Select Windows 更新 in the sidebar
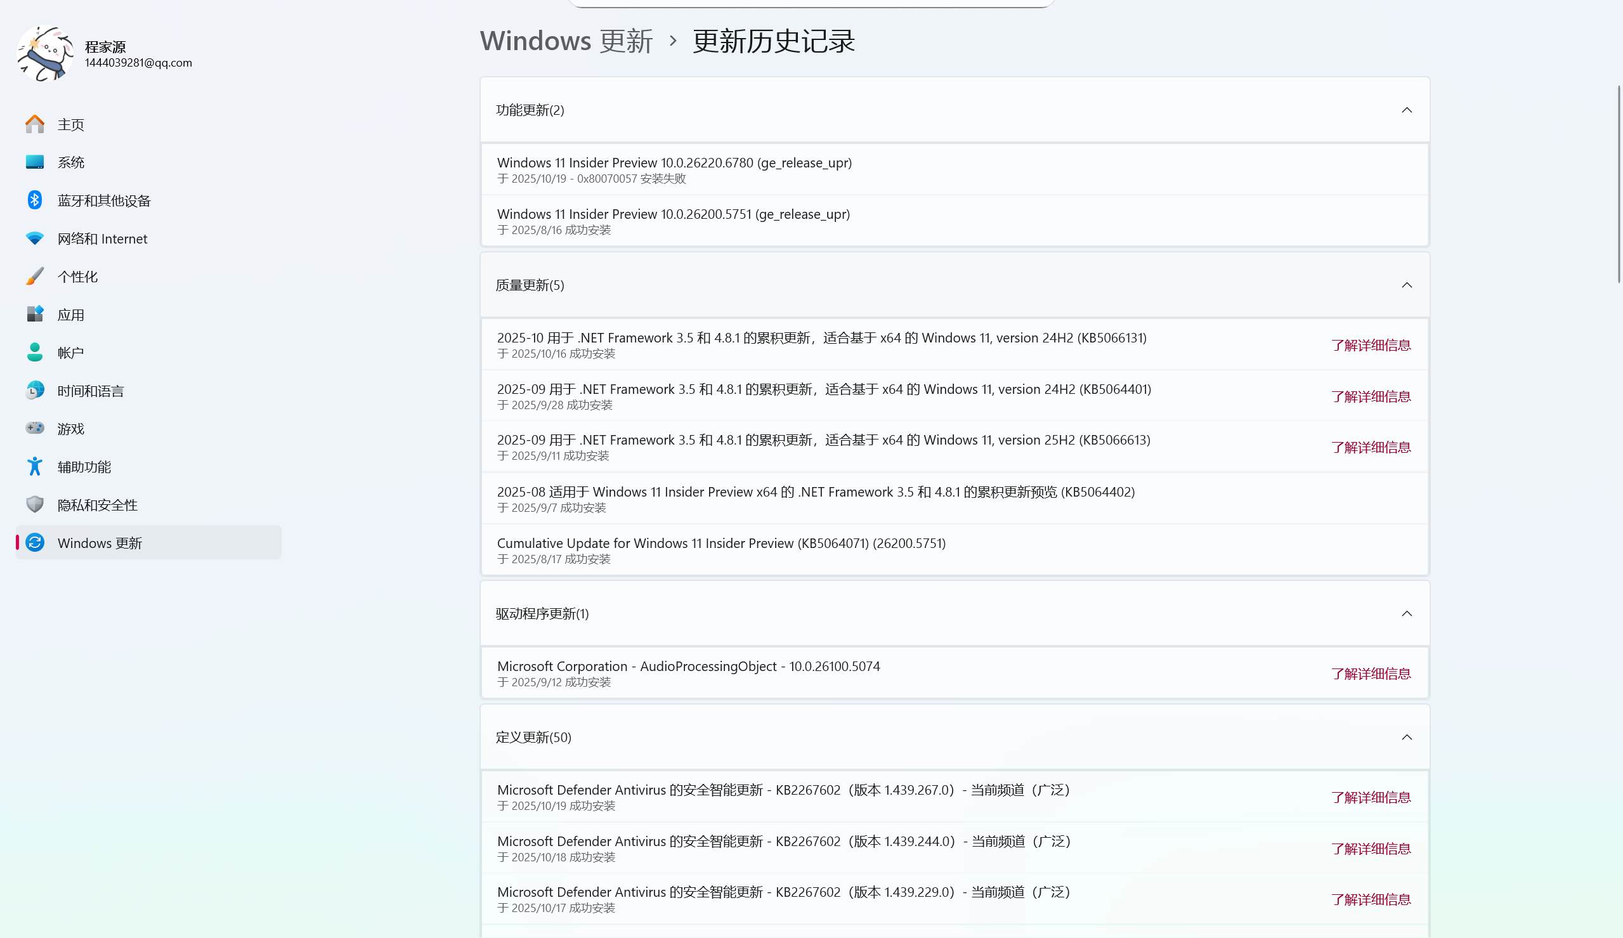The height and width of the screenshot is (938, 1623). (x=100, y=543)
